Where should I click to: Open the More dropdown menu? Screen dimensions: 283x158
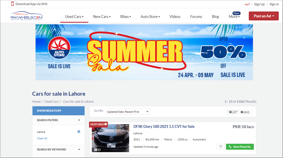coord(234,17)
